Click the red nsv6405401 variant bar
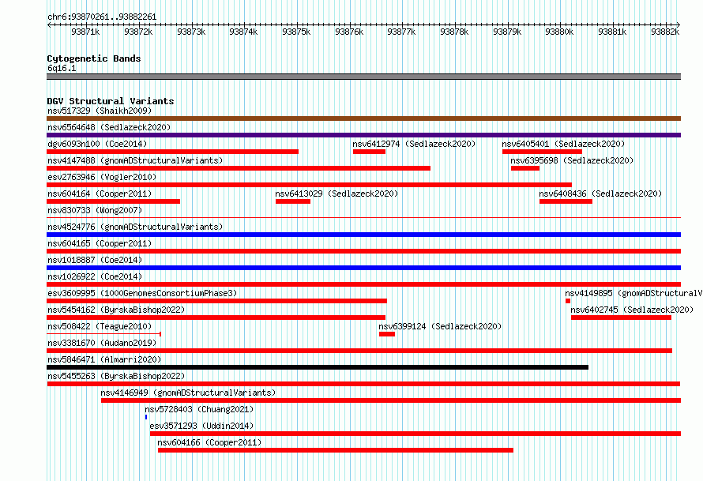 [542, 152]
